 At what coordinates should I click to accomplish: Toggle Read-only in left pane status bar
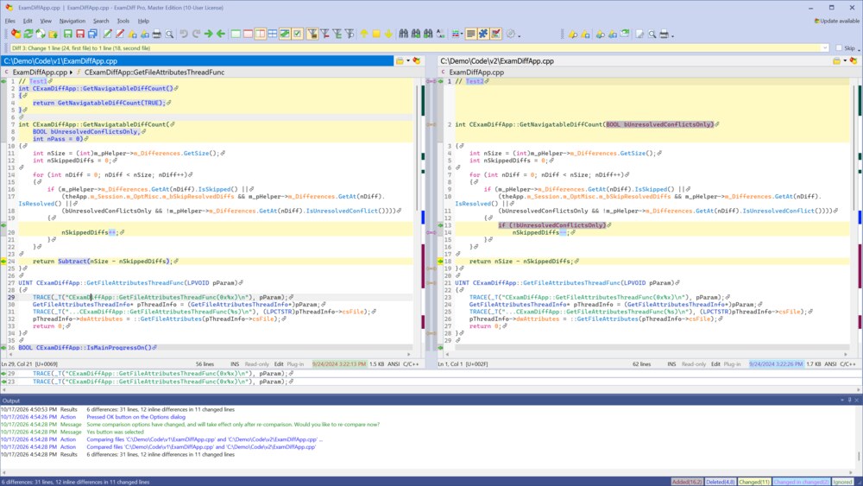tap(257, 363)
